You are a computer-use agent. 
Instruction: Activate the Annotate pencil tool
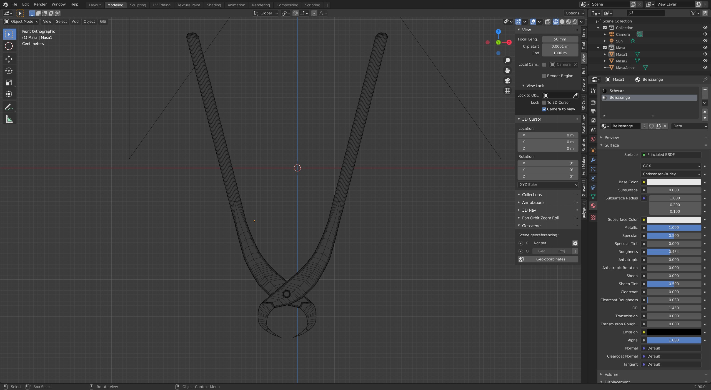coord(9,107)
